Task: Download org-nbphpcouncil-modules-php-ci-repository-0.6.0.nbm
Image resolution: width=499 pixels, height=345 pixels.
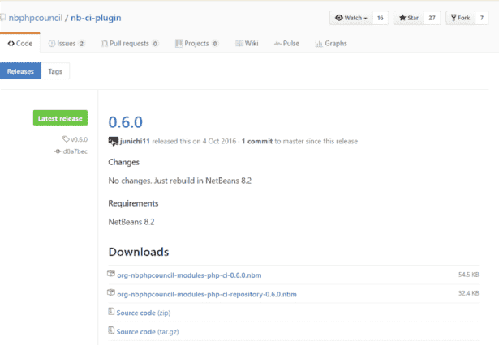Action: pos(207,294)
